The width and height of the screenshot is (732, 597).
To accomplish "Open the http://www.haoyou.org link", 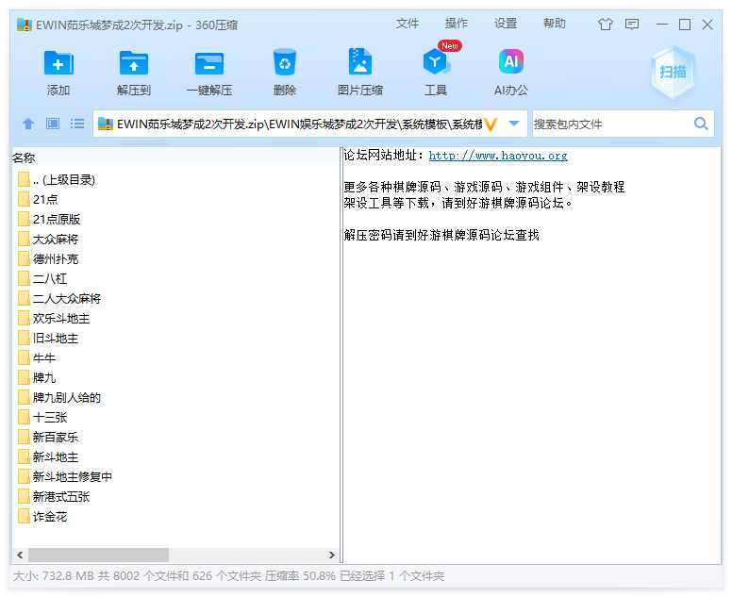I will tap(498, 156).
